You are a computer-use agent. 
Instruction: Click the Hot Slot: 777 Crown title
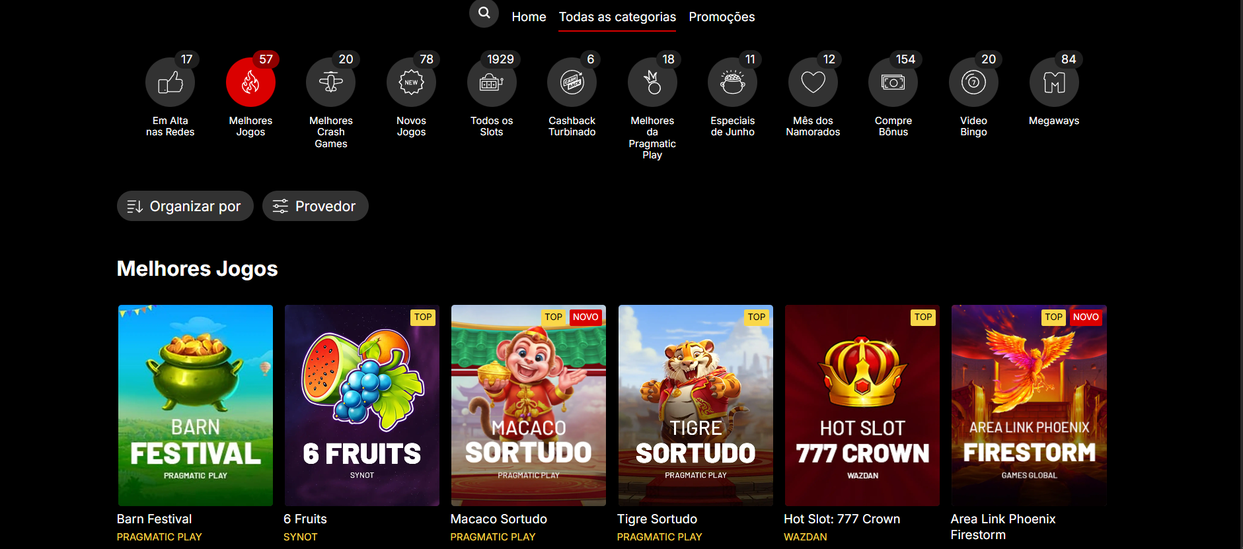point(842,519)
